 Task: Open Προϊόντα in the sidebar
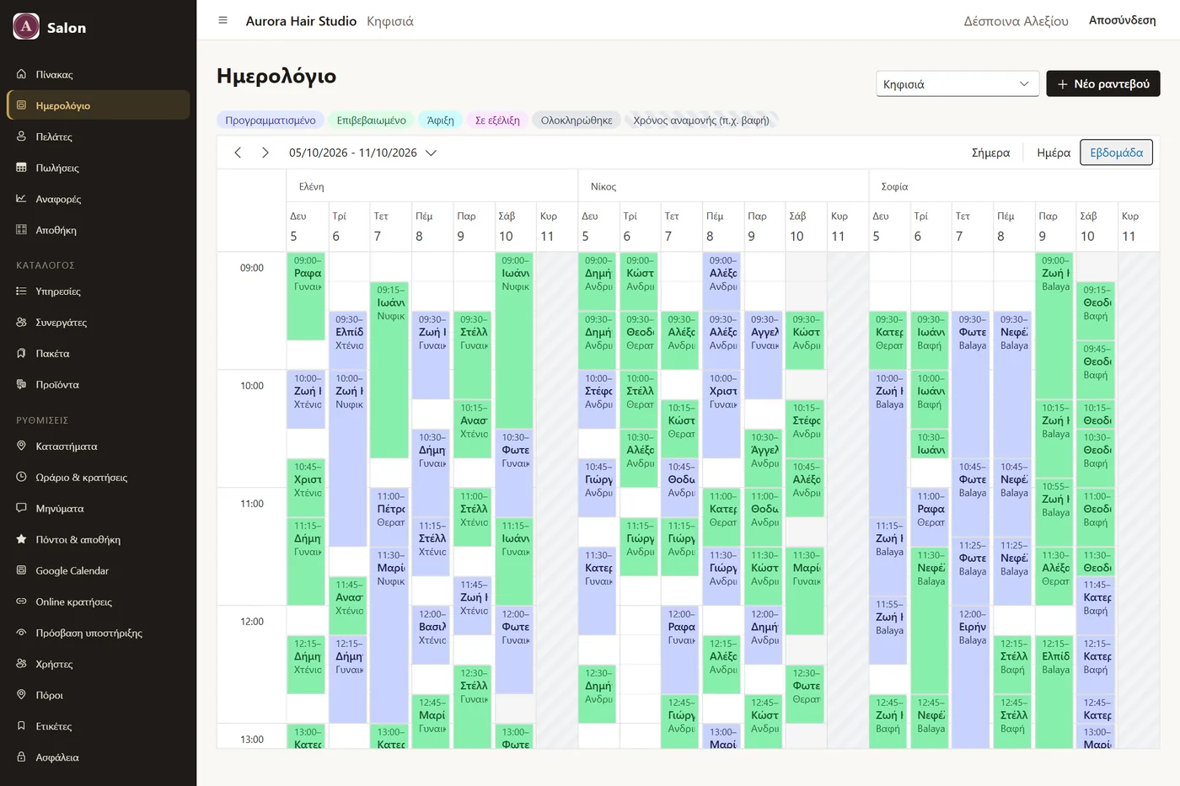(98, 385)
